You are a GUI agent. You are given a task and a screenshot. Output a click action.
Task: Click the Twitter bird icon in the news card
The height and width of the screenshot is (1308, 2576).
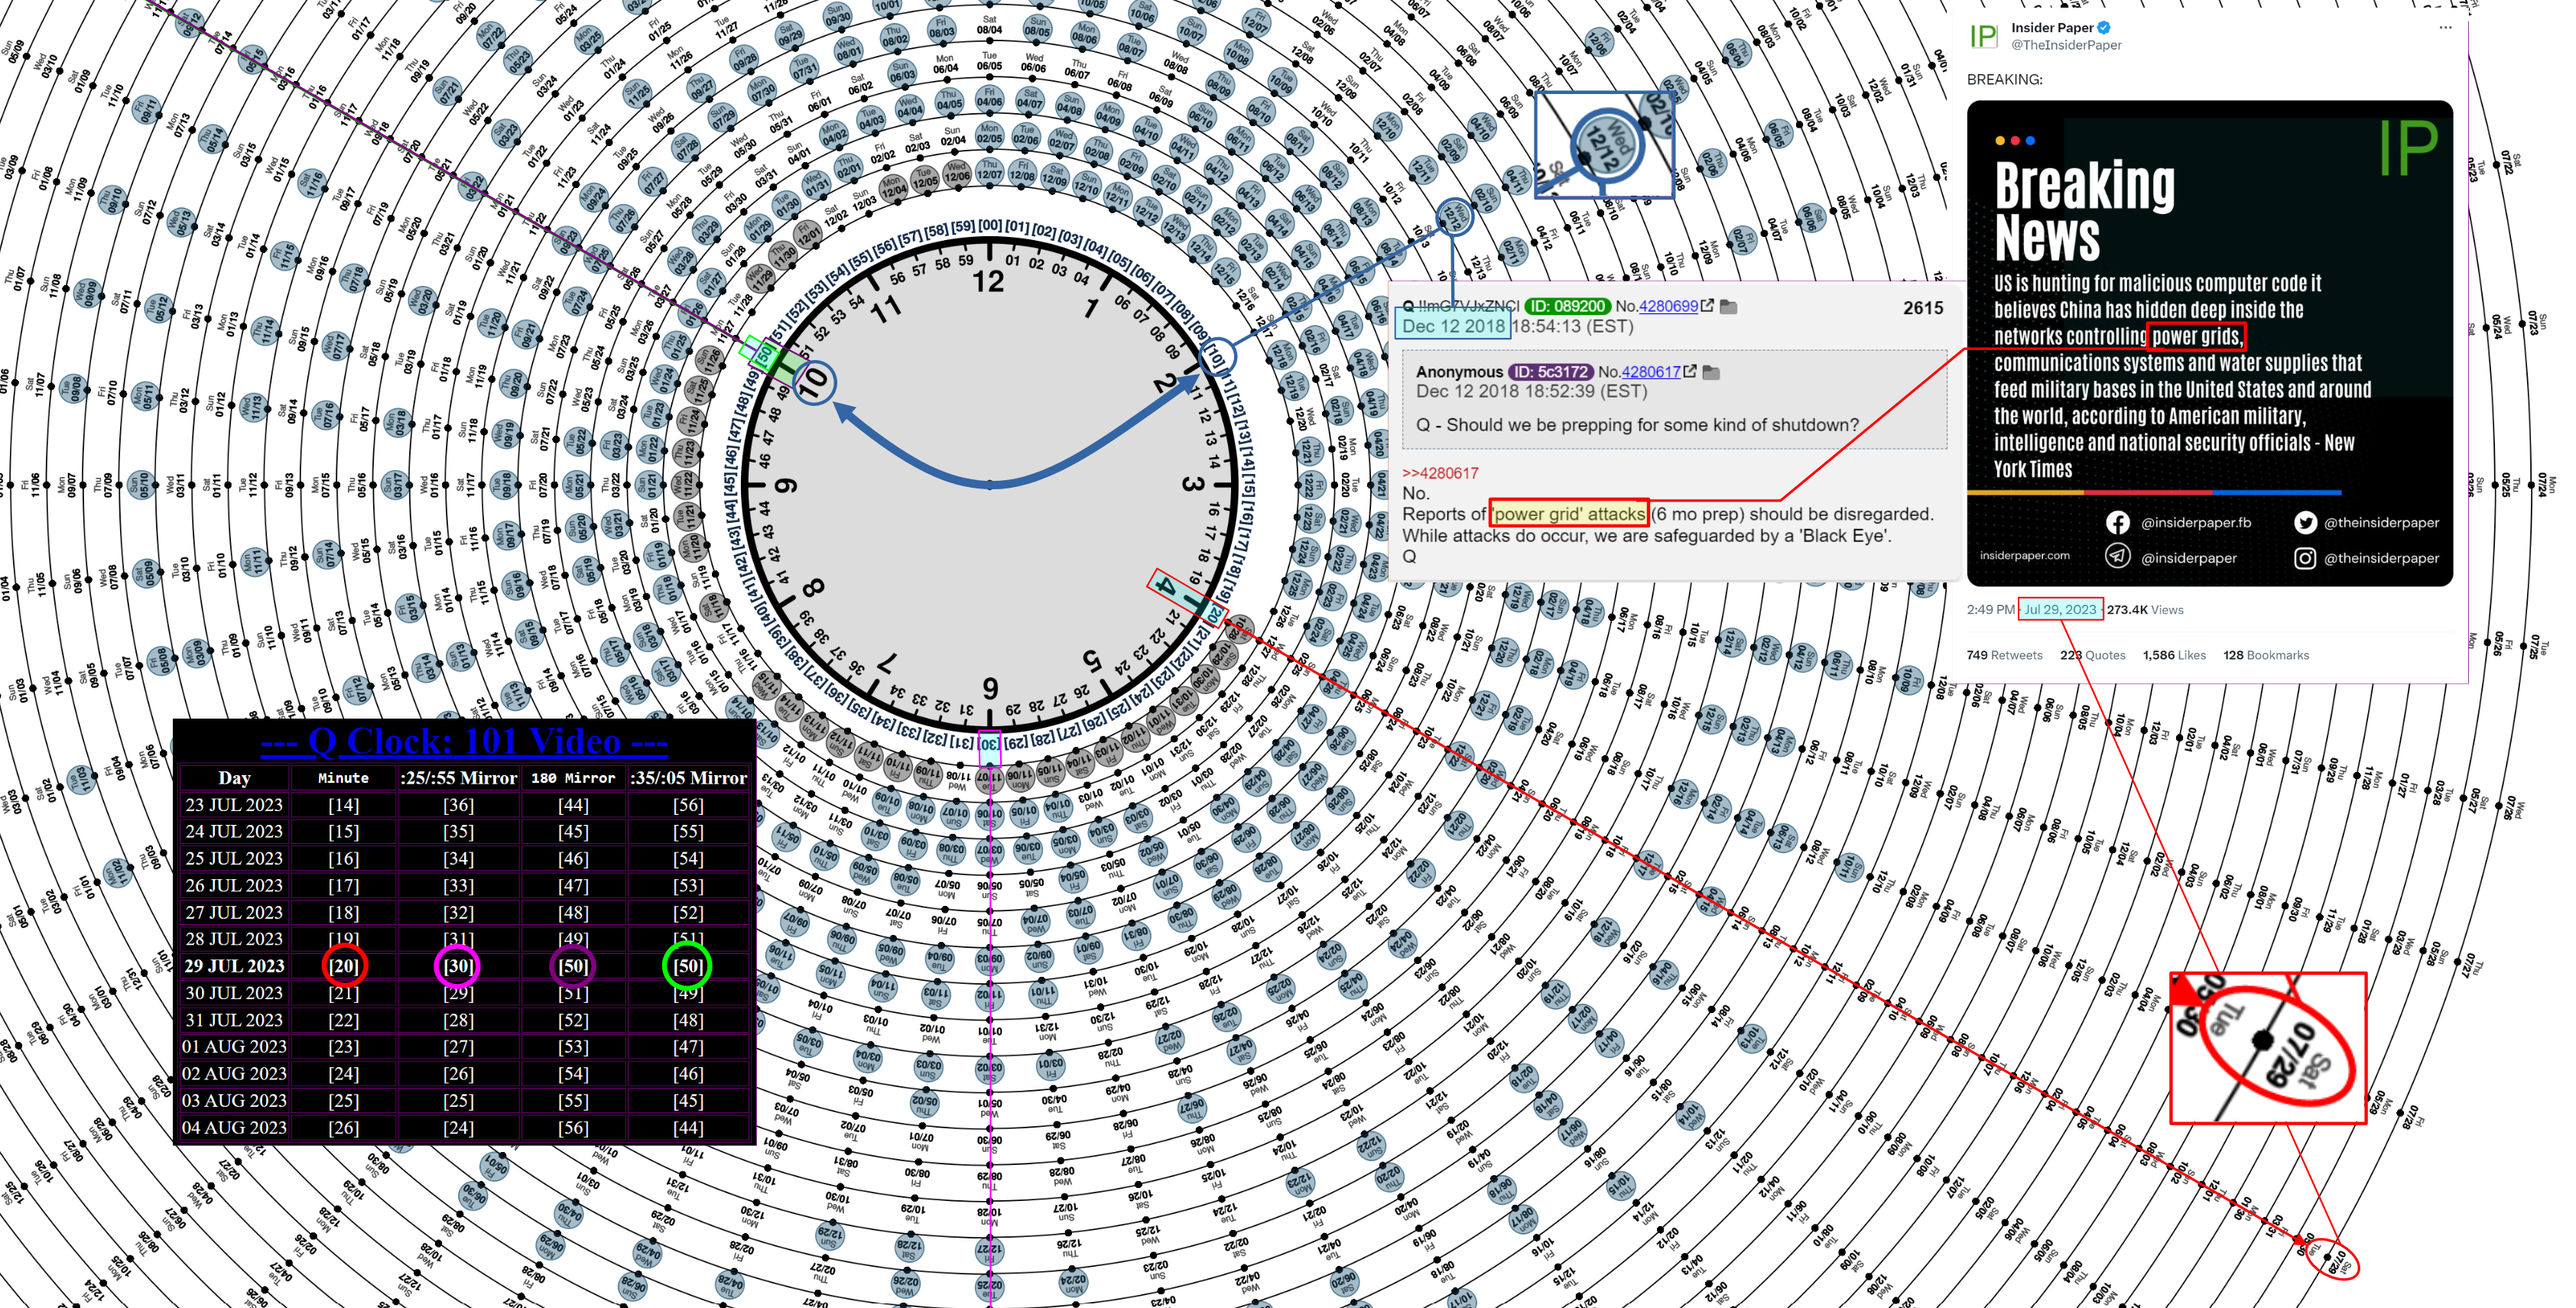click(2305, 522)
